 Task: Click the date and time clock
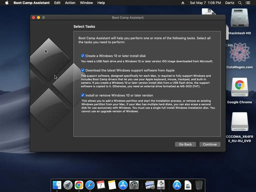tap(205, 3)
